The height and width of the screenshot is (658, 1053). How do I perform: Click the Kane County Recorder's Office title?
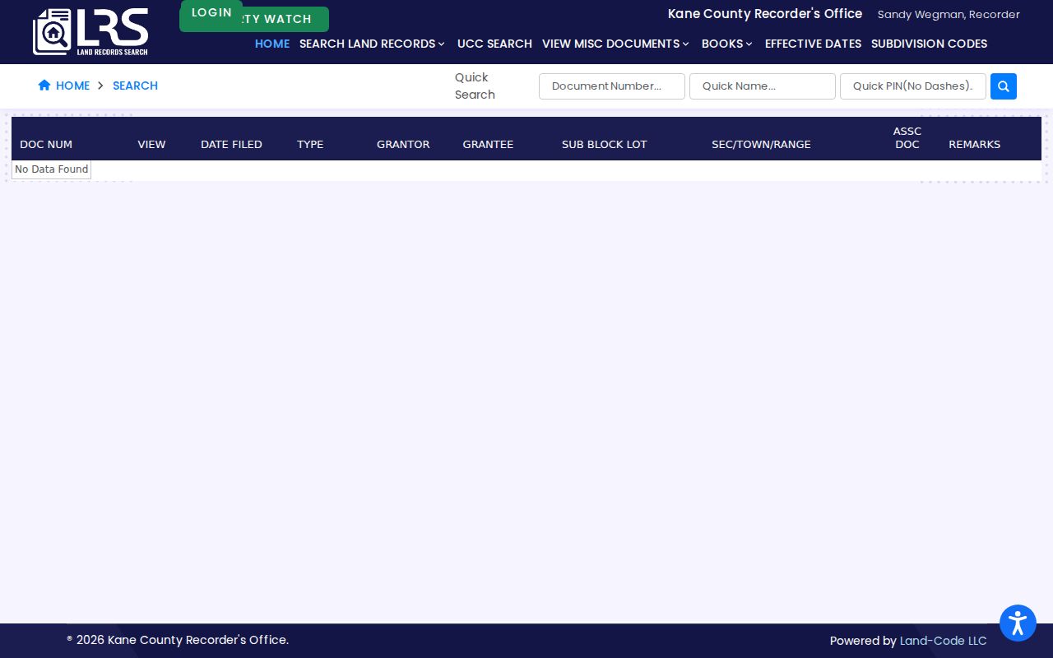tap(765, 13)
